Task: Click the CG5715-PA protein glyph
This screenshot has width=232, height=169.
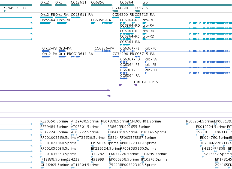Action: [137, 57]
